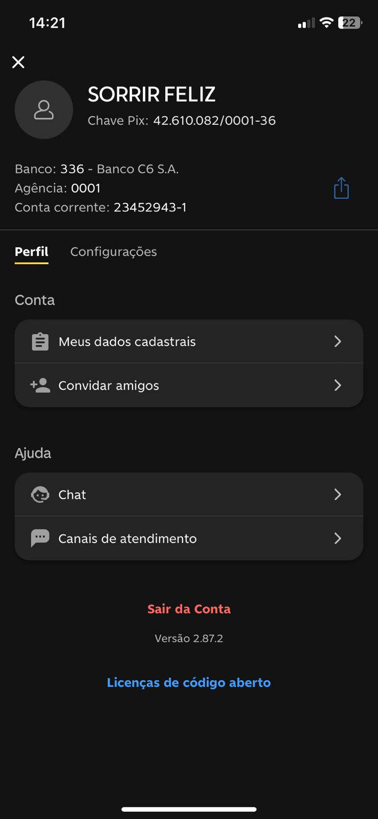Open Chat using the chevron arrow
Viewport: 378px width, 819px height.
(338, 494)
